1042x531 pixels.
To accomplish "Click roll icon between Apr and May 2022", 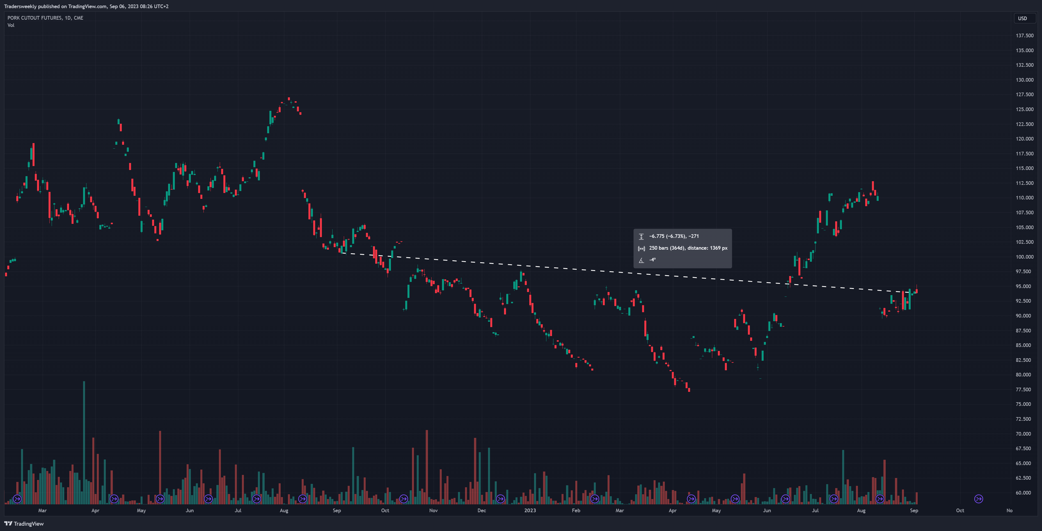I will (x=114, y=499).
